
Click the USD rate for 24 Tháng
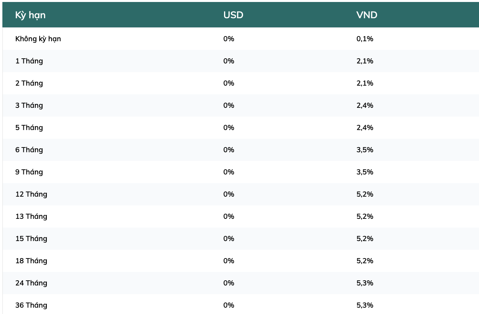[x=229, y=283]
